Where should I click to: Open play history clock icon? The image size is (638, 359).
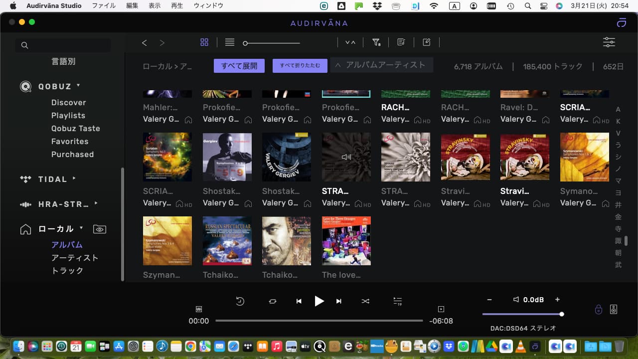coord(240,301)
